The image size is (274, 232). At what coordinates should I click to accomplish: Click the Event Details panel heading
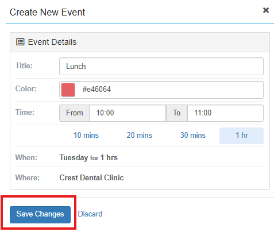point(140,42)
